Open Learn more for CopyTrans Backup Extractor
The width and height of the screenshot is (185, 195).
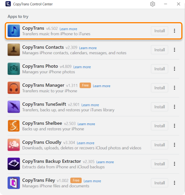[x=105, y=162]
